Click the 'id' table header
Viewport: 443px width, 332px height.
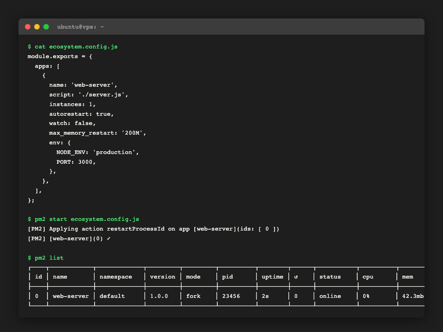39,277
